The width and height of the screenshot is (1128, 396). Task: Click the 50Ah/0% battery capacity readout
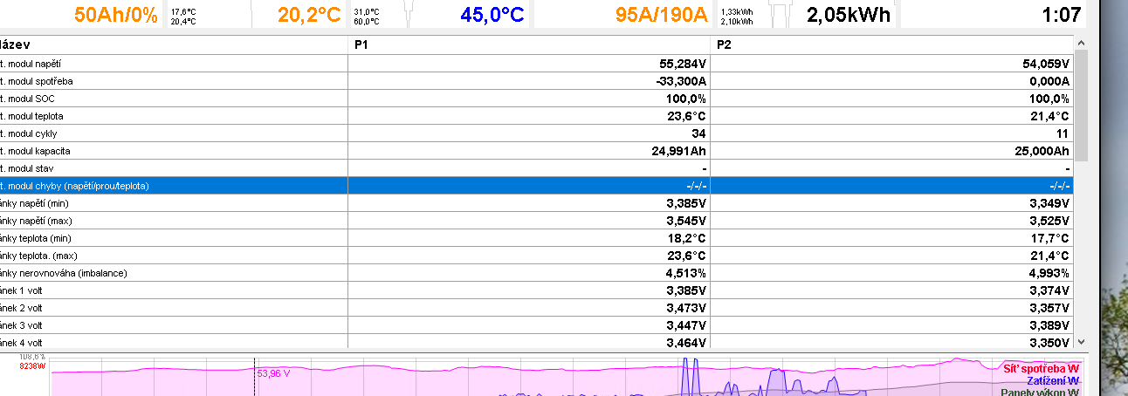coord(116,14)
